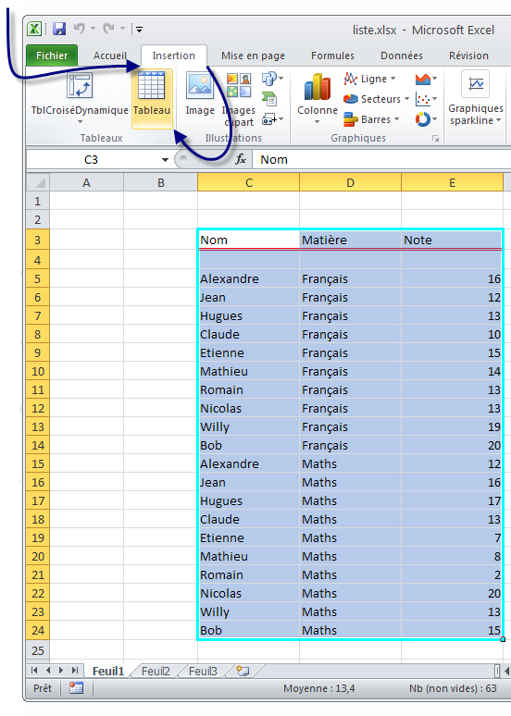Screen dimensions: 511x716
Task: Open Images clipart
Action: coord(239,100)
